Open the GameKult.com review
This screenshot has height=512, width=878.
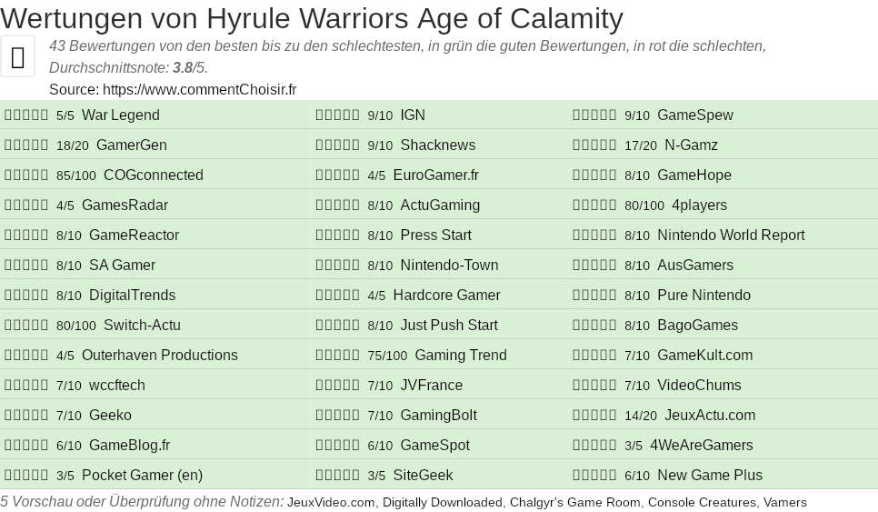704,356
